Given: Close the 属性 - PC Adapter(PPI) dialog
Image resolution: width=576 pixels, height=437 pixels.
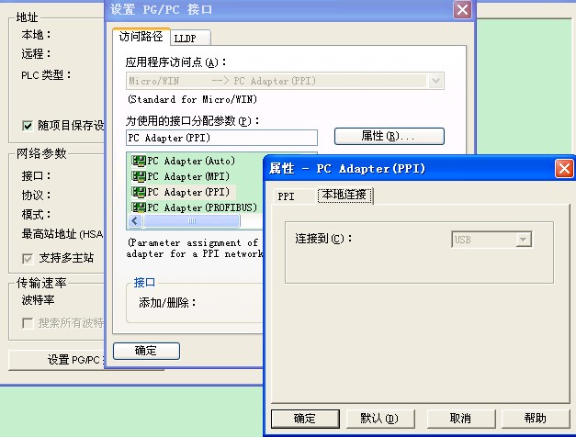Looking at the screenshot, I should [x=563, y=168].
